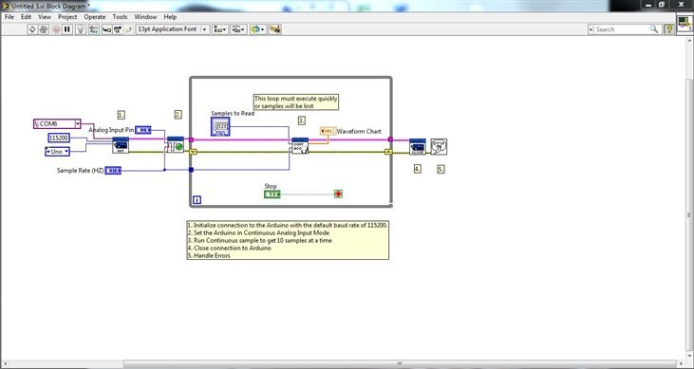Screen dimensions: 694x369
Task: Open the Uno board type enum dropdown
Action: pyautogui.click(x=57, y=152)
